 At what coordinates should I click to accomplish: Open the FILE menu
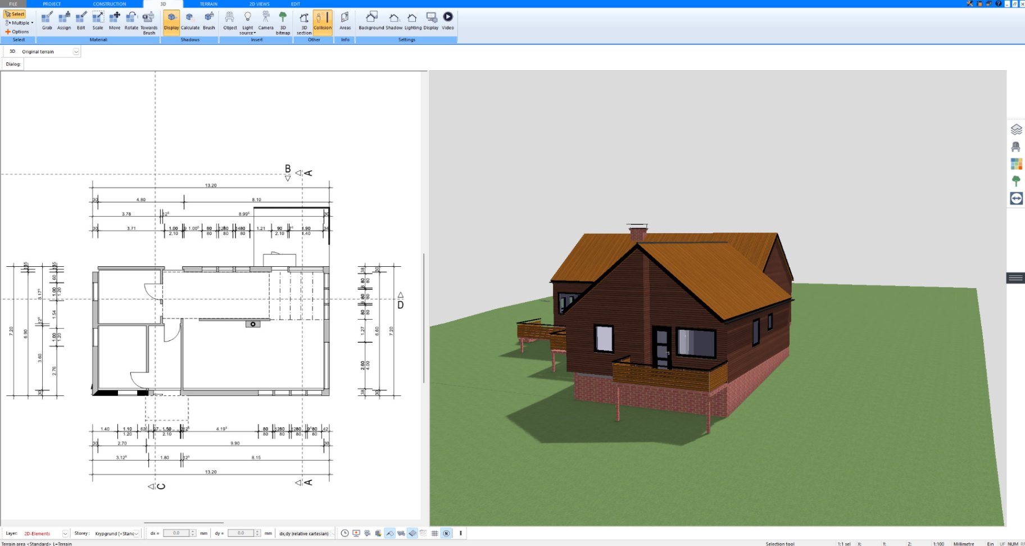(x=13, y=4)
